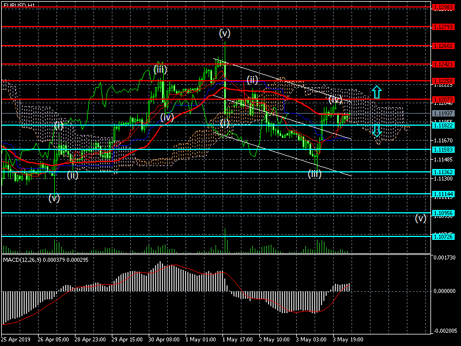Image resolution: width=461 pixels, height=346 pixels.
Task: Select wave label (i) above the 26 Apr rally
Action: [59, 126]
